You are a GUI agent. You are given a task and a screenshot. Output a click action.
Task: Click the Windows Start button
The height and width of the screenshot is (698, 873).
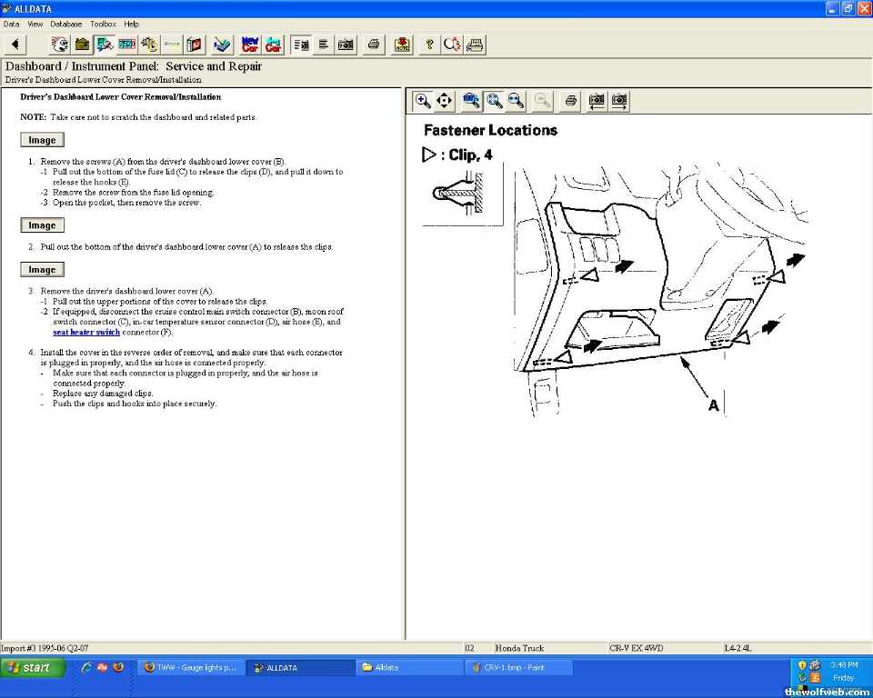pos(33,667)
